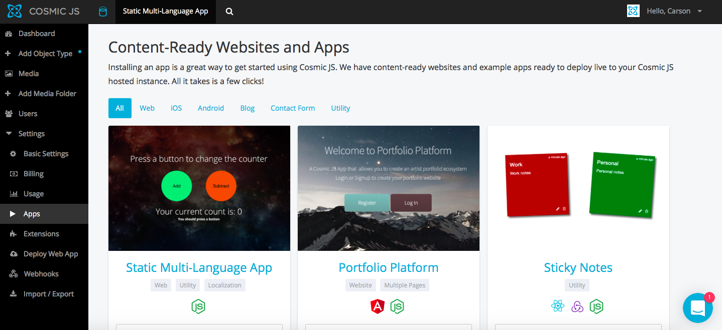Open the chat support bubble

coord(698,308)
